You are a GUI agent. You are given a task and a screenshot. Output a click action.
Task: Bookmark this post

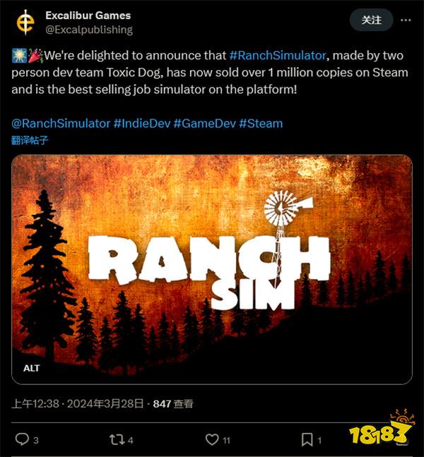307,439
